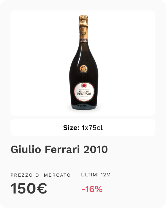Screen dimensions: 166x208
Task: Click the ULTIMI 12M label
Action: click(96, 175)
